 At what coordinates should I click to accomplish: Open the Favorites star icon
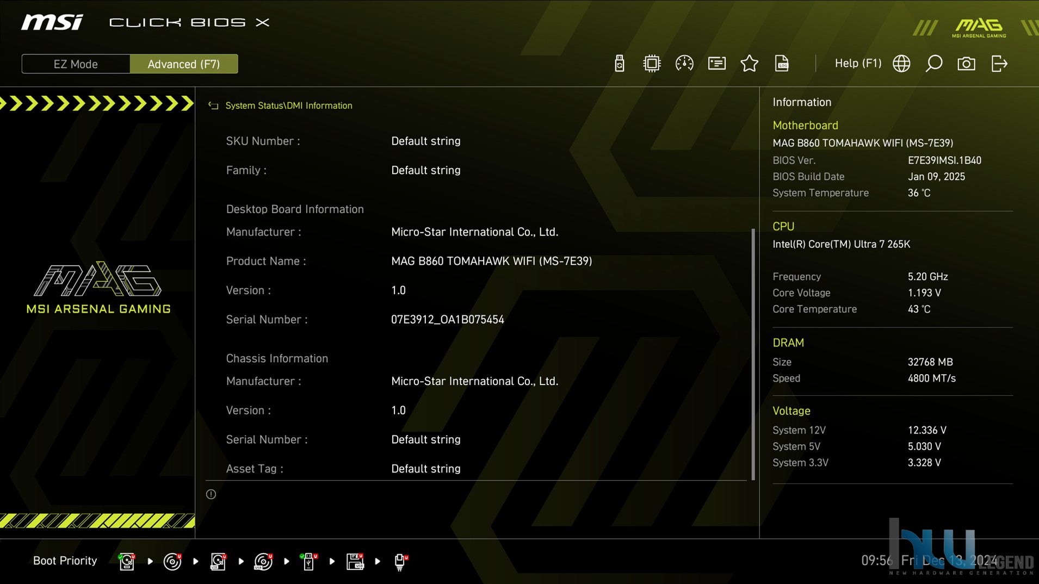[749, 64]
